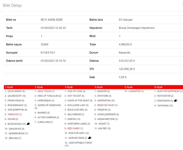Viewport: 183px width, 150px height.
Task: Click winning horse BEDİZ DE FAUST
Action: coord(106,105)
